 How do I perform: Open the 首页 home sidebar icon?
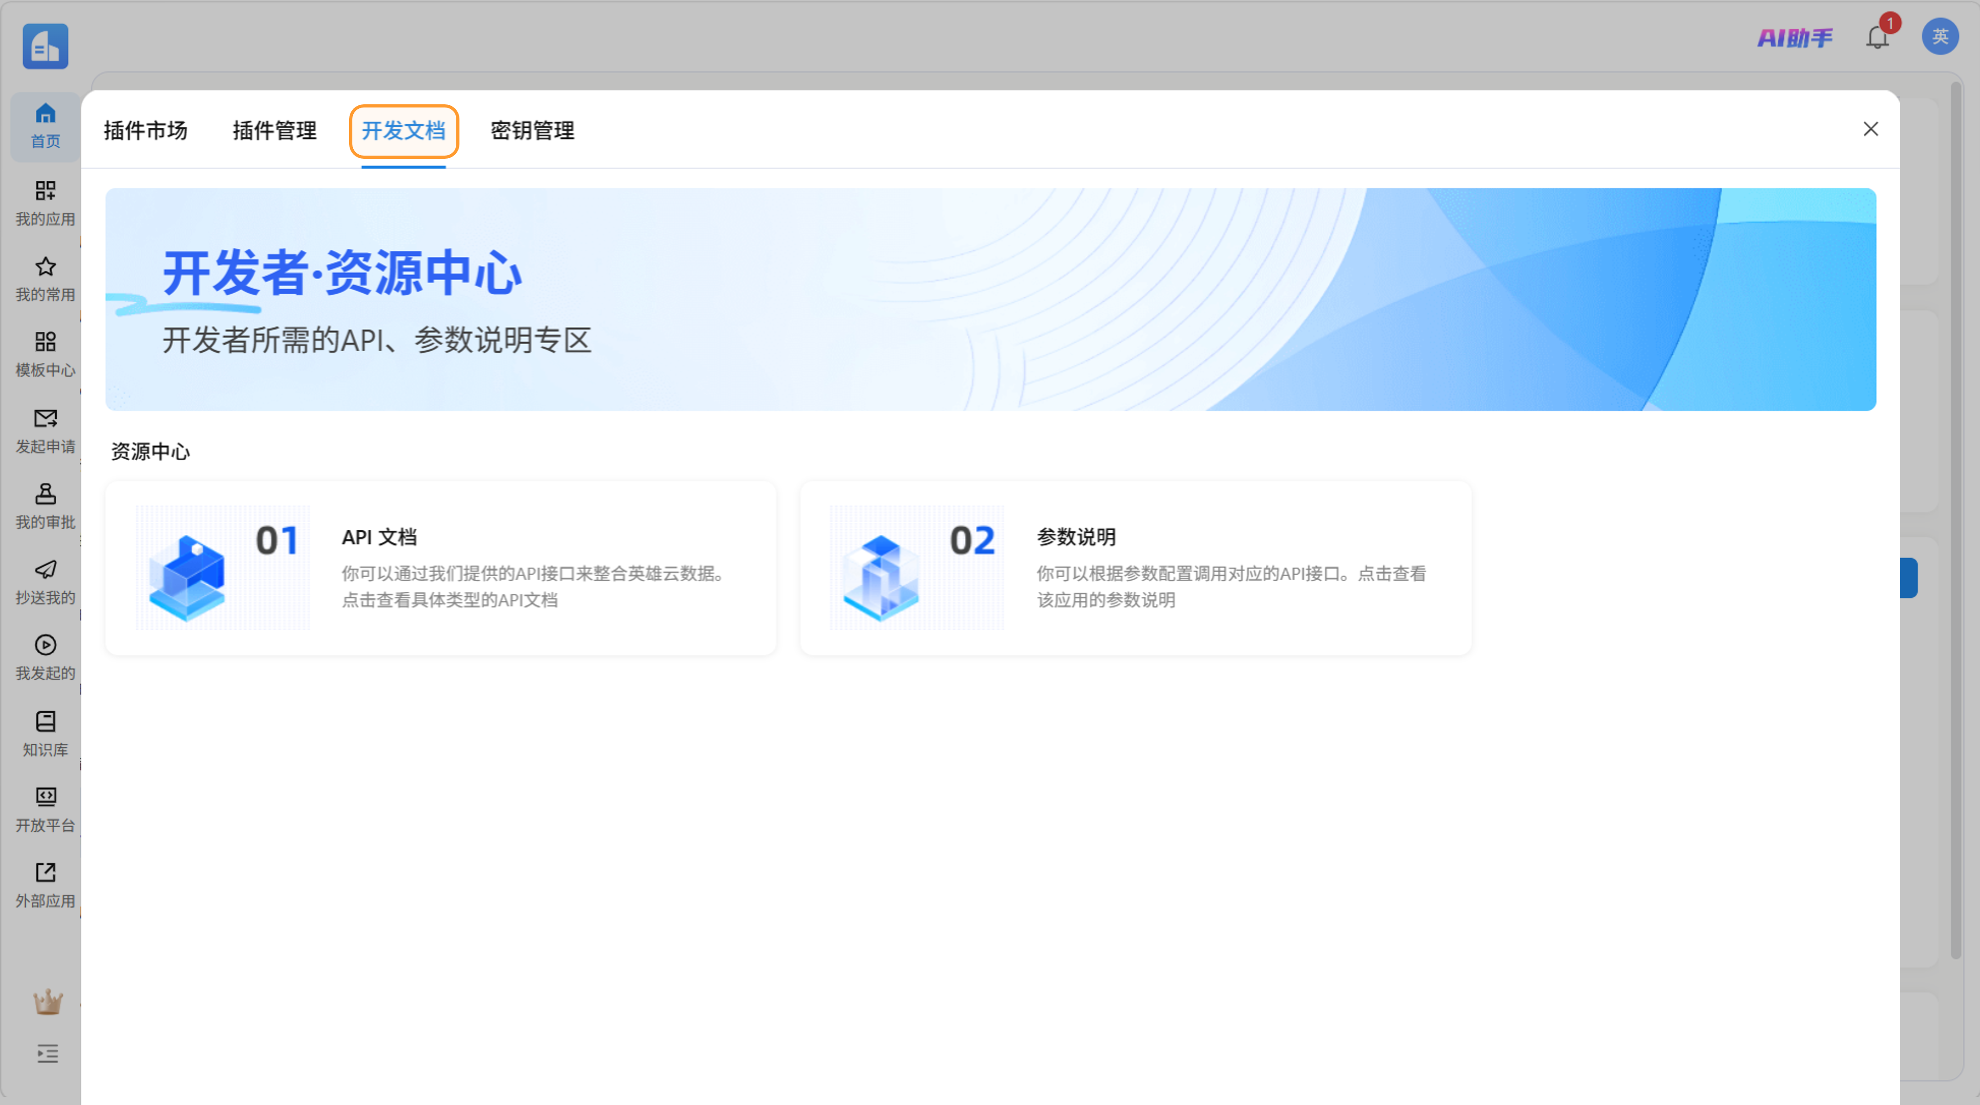(45, 125)
